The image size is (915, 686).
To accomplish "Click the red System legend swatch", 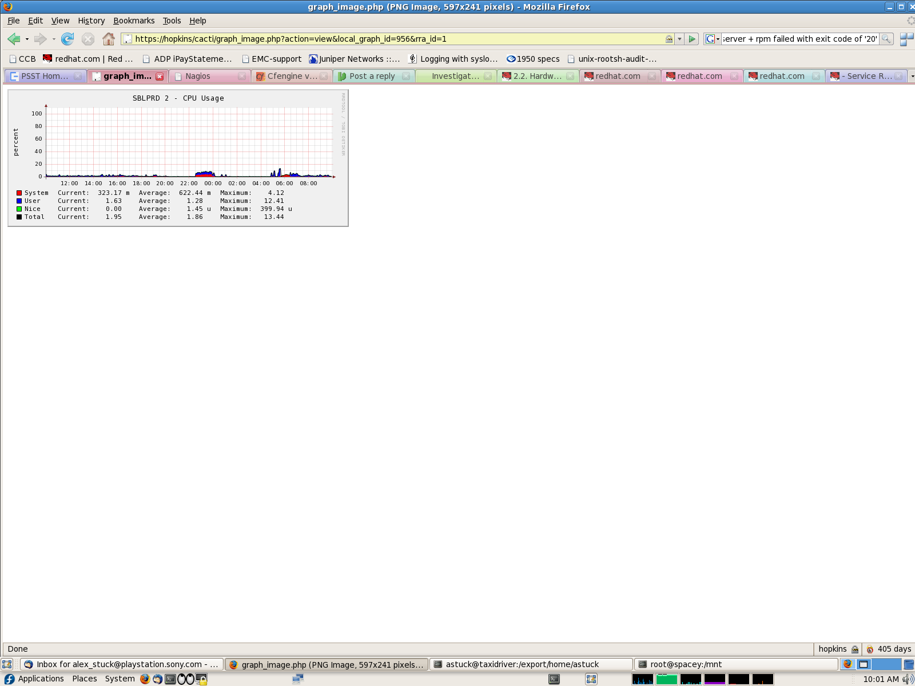I will pos(19,193).
